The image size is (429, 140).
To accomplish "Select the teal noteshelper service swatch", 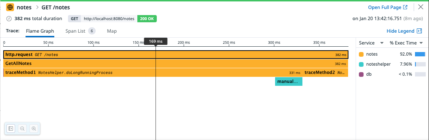I will click(361, 64).
